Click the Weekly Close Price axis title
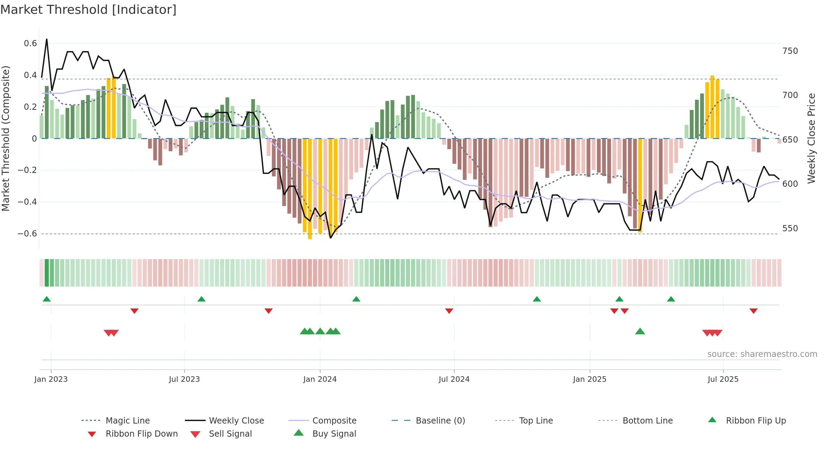The image size is (829, 466). 811,138
